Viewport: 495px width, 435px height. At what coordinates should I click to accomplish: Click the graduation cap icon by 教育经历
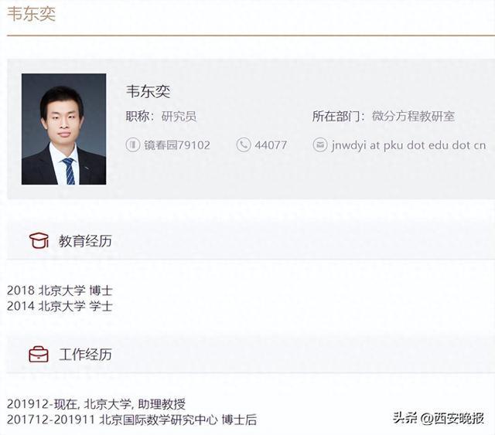pyautogui.click(x=39, y=241)
